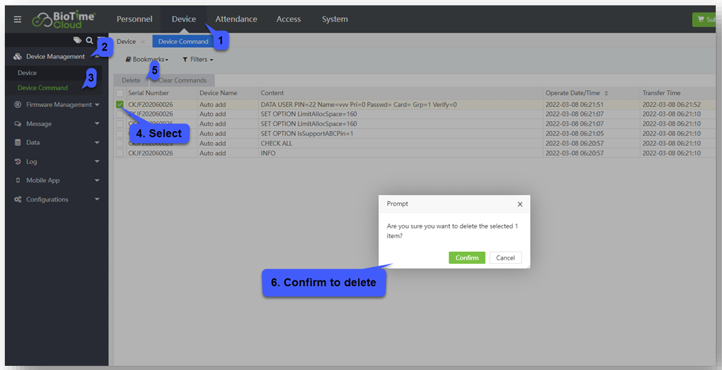Click the Firmware Management registered-mark icon
Viewport: 722px width, 370px height.
tap(17, 105)
